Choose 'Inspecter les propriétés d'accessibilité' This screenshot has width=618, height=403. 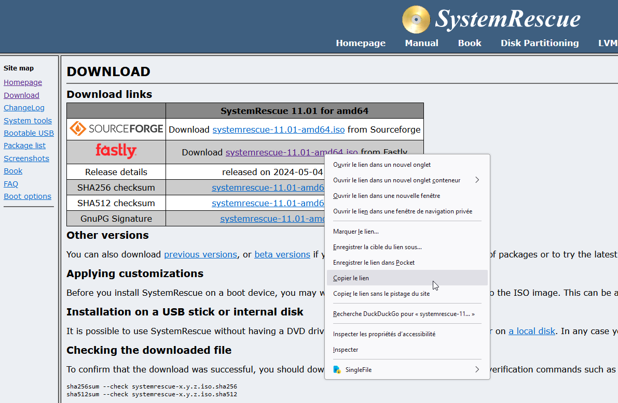[x=407, y=334]
